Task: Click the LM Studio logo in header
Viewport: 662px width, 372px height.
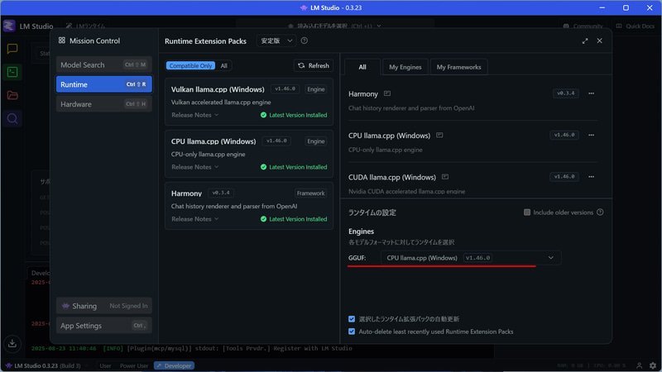Action: (9, 26)
